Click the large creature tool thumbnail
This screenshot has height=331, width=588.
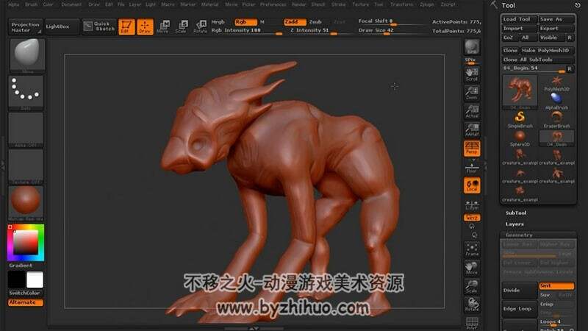pyautogui.click(x=520, y=92)
